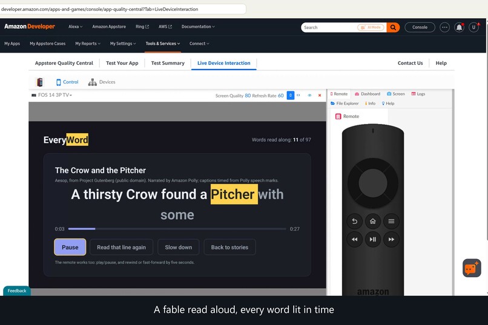Image resolution: width=488 pixels, height=325 pixels.
Task: Expand the Documentation menu
Action: 198,27
